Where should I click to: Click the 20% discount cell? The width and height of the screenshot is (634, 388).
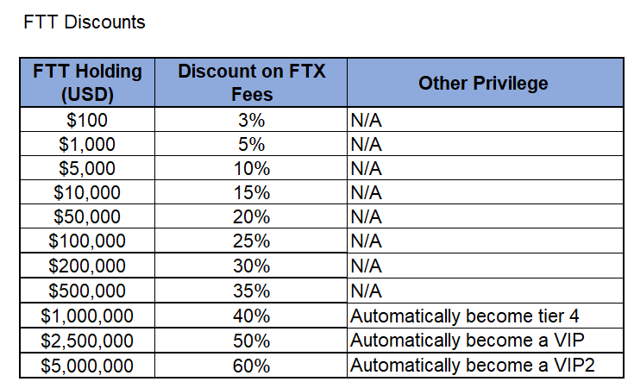(x=251, y=216)
